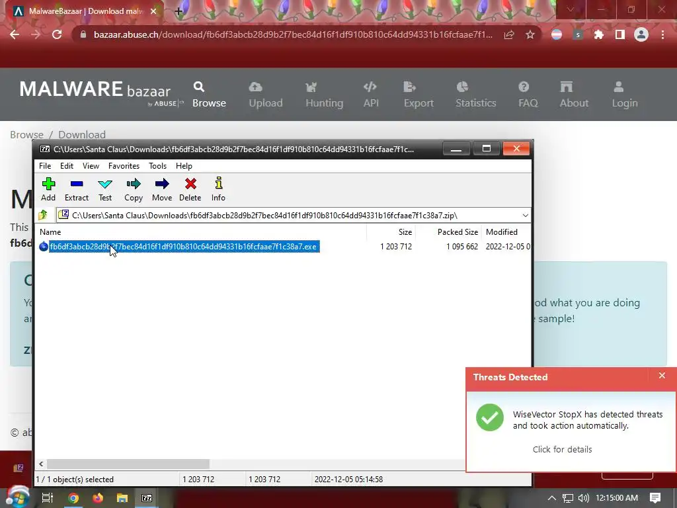
Task: Open the Help menu in 7-Zip
Action: point(184,166)
